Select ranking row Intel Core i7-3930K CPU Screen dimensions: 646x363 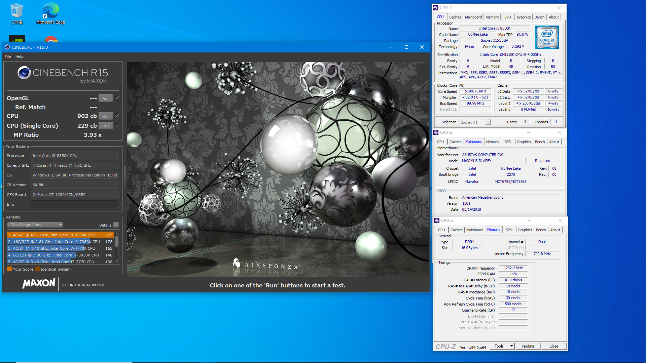pos(60,255)
